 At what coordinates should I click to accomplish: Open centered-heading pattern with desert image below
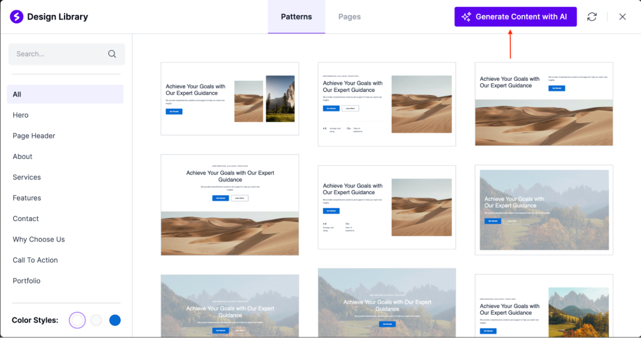(x=230, y=205)
